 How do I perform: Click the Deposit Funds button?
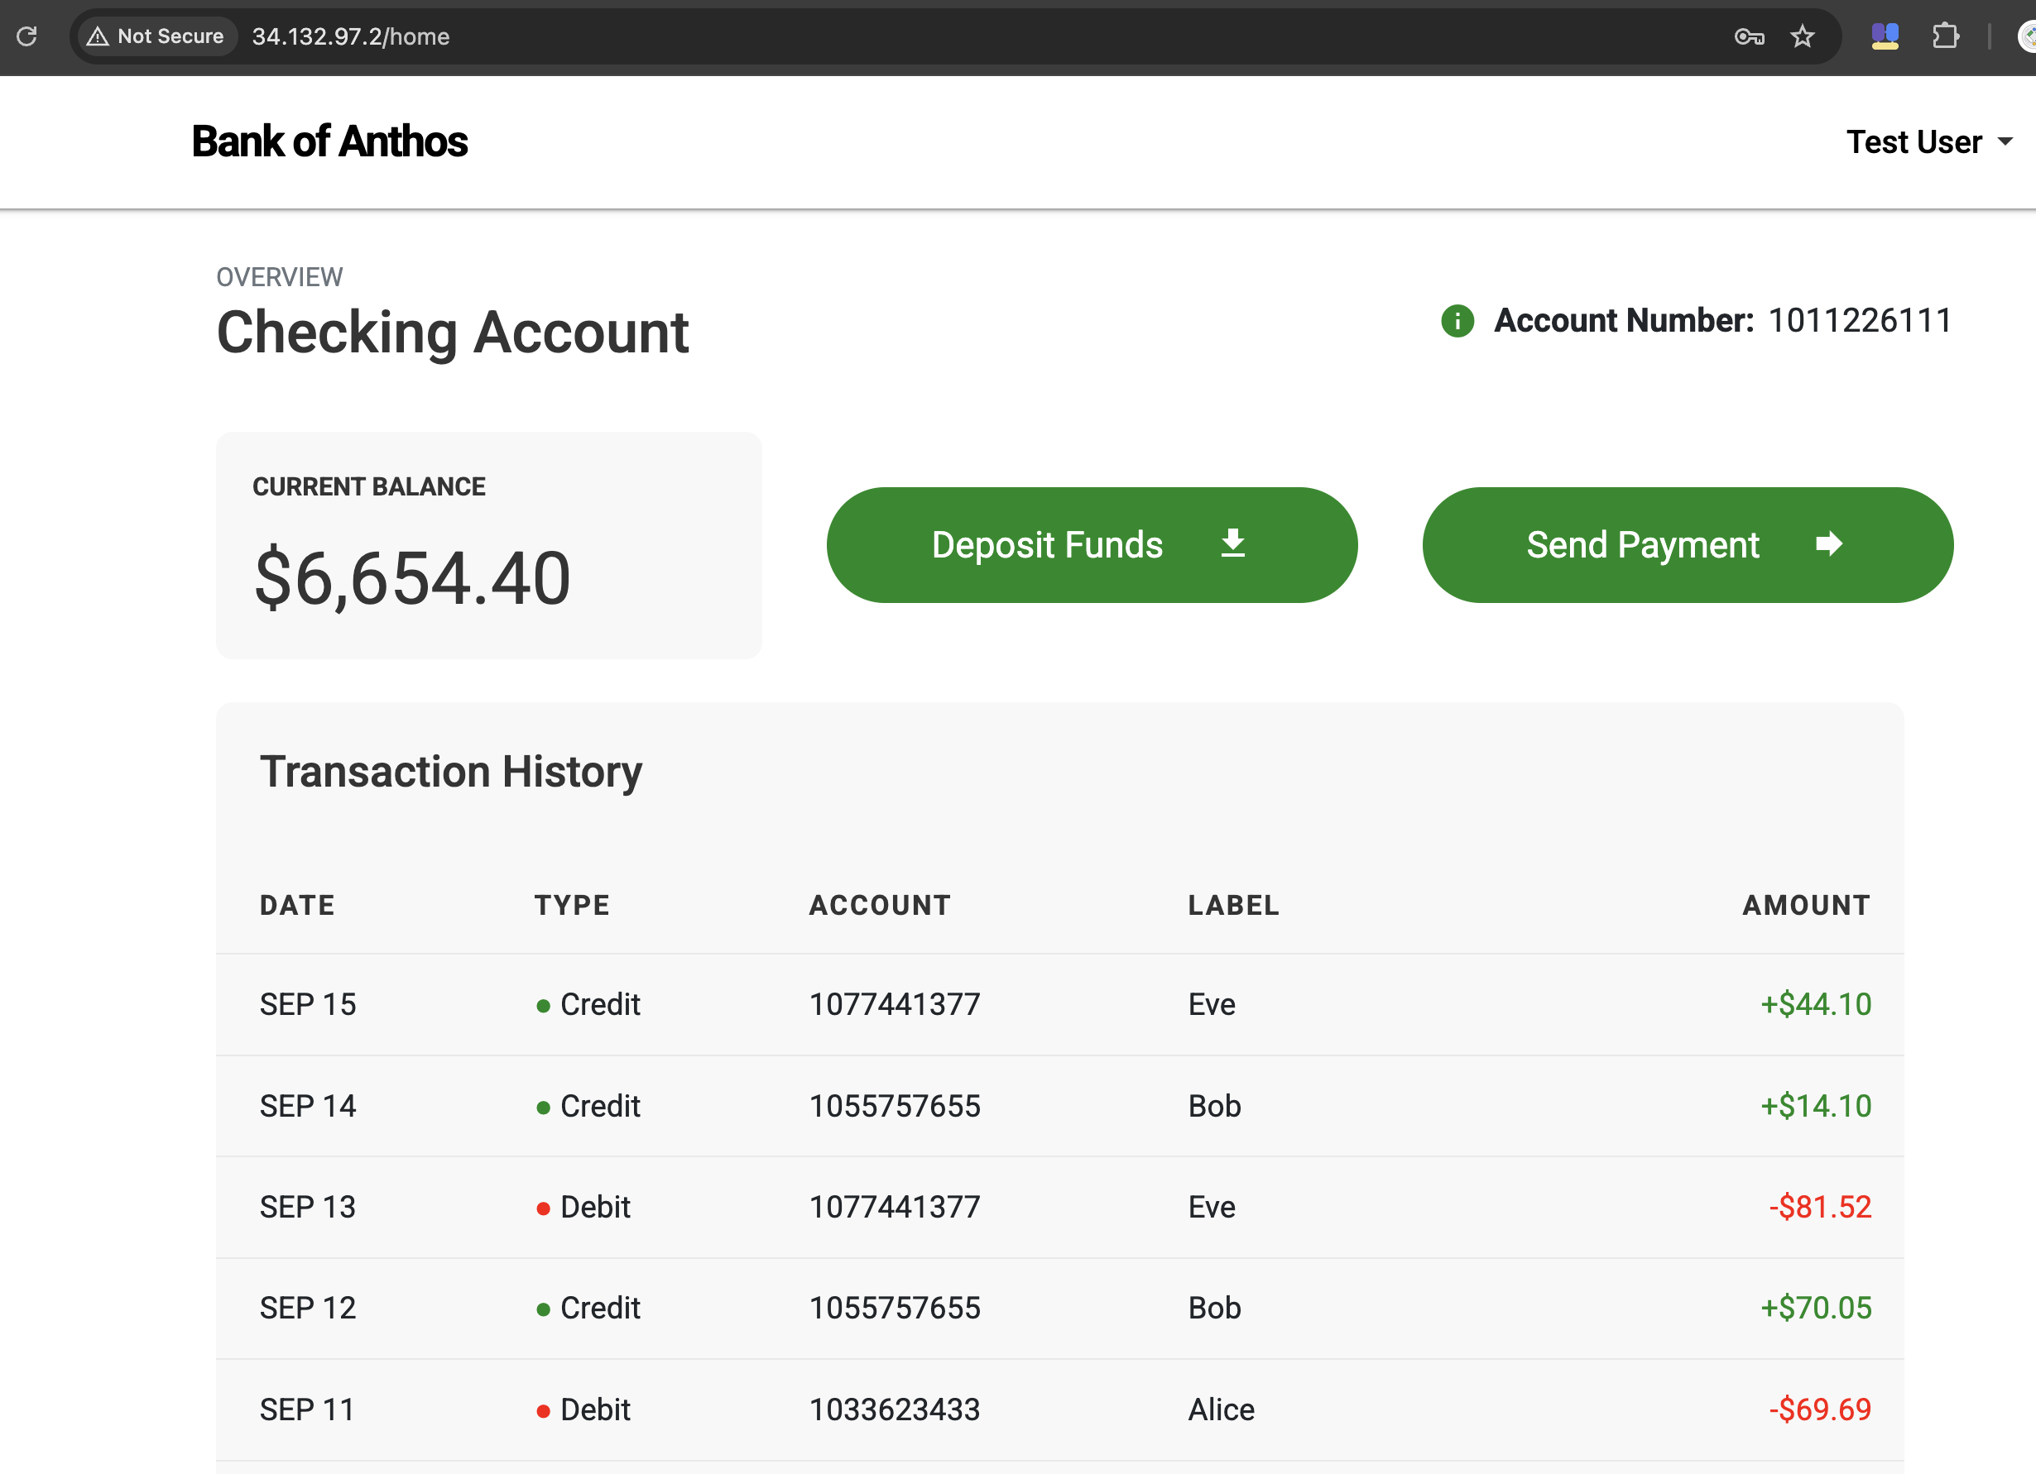pos(1091,544)
